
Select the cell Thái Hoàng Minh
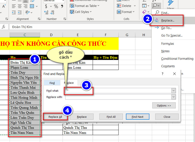point(25,97)
